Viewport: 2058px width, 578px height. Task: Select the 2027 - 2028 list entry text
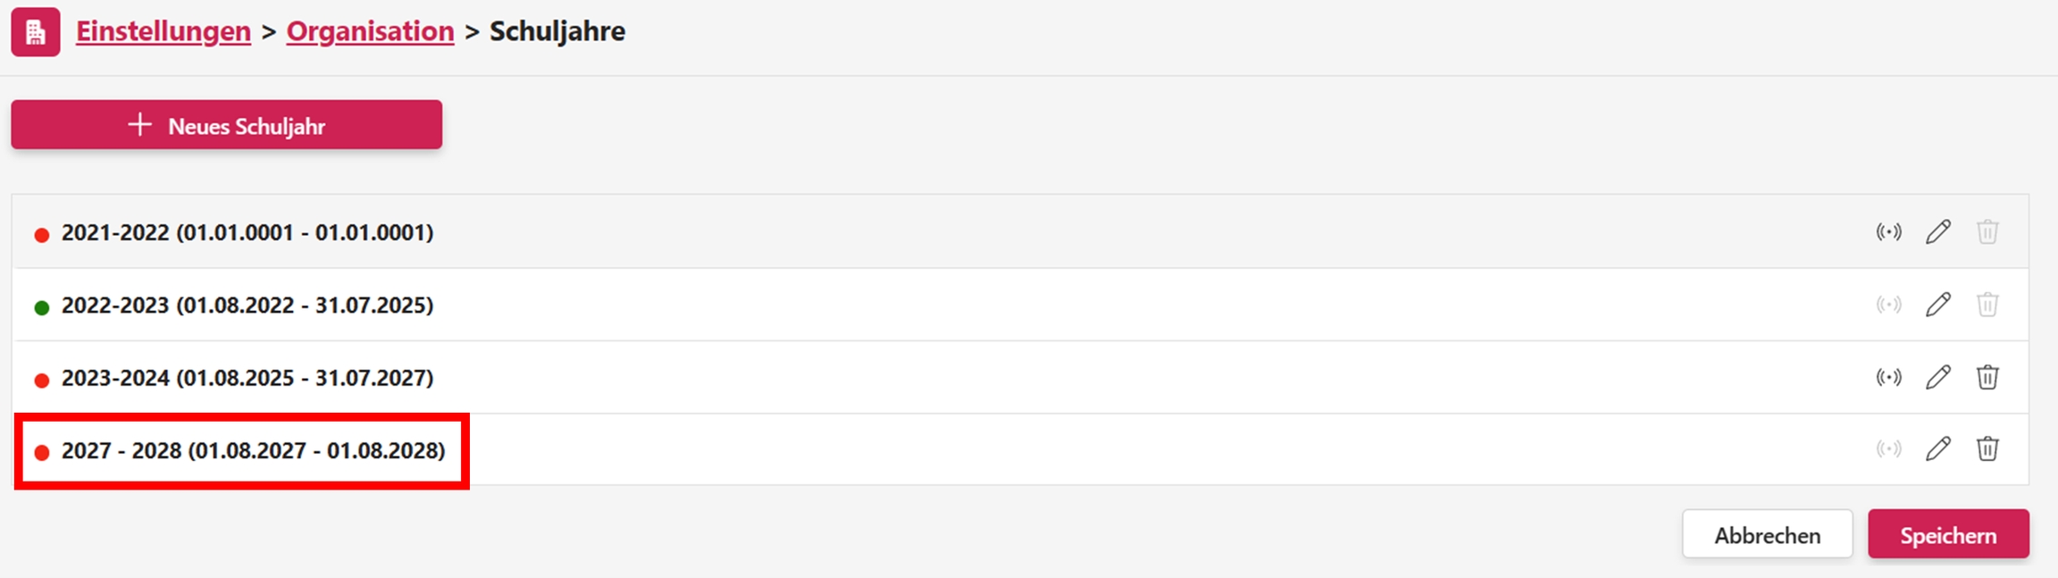(x=253, y=451)
